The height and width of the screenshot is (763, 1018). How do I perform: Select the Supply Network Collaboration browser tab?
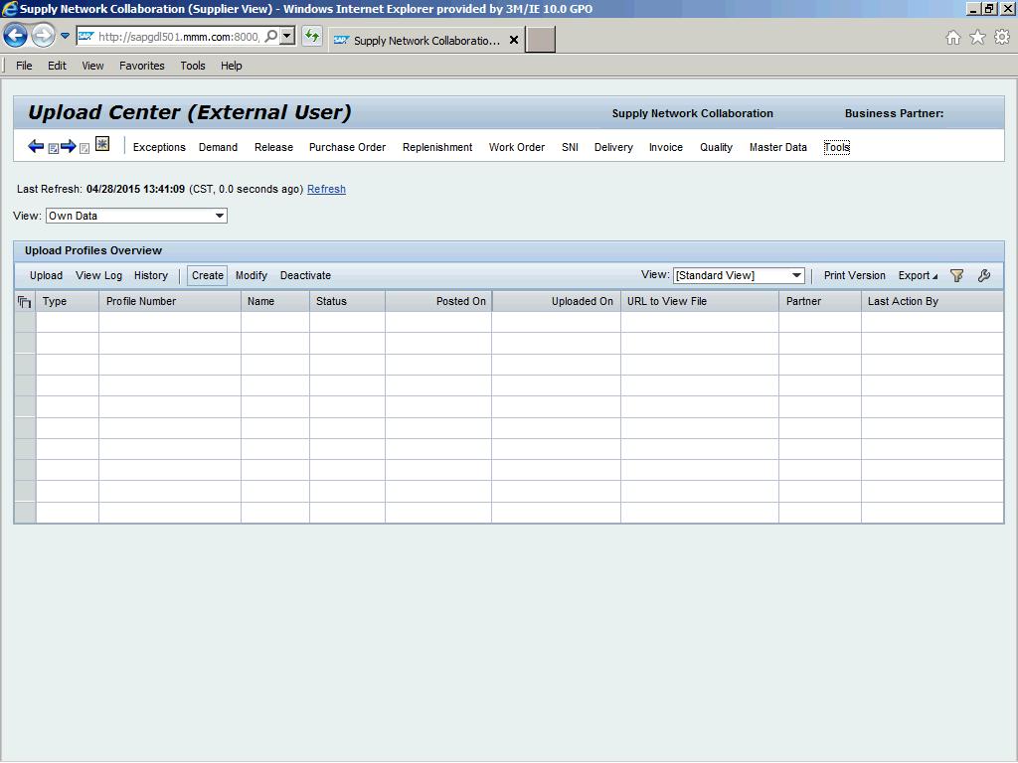tap(425, 40)
